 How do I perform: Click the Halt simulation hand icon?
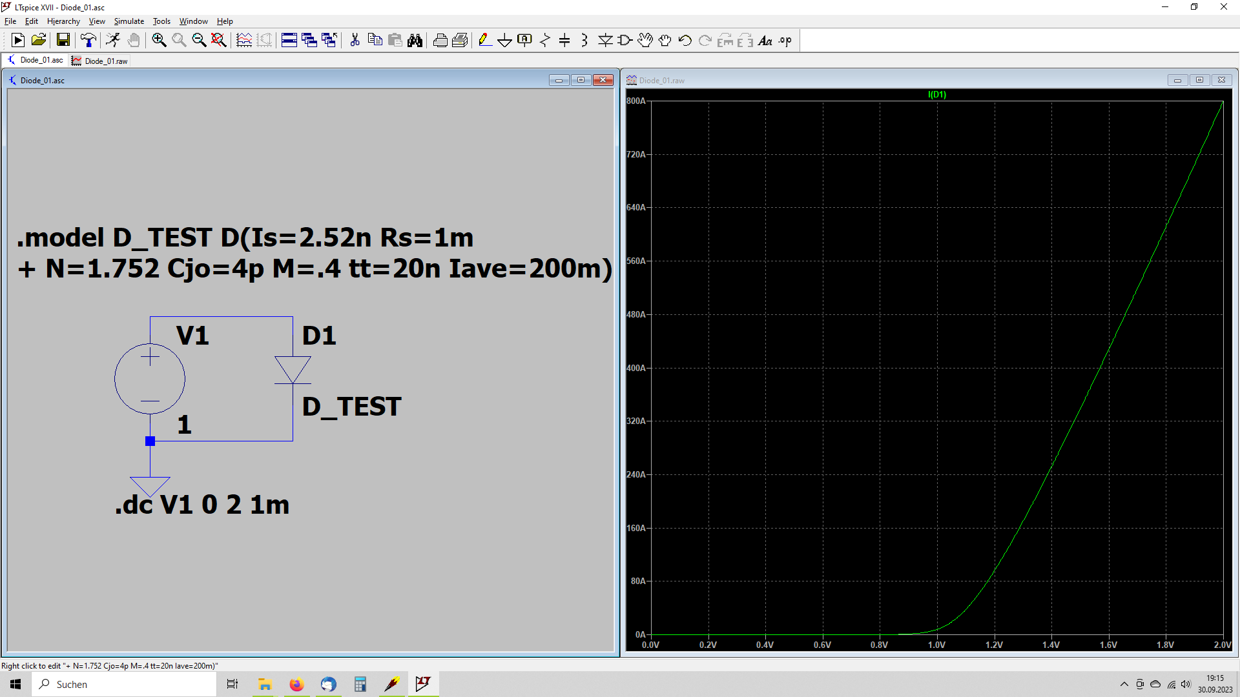tap(134, 41)
